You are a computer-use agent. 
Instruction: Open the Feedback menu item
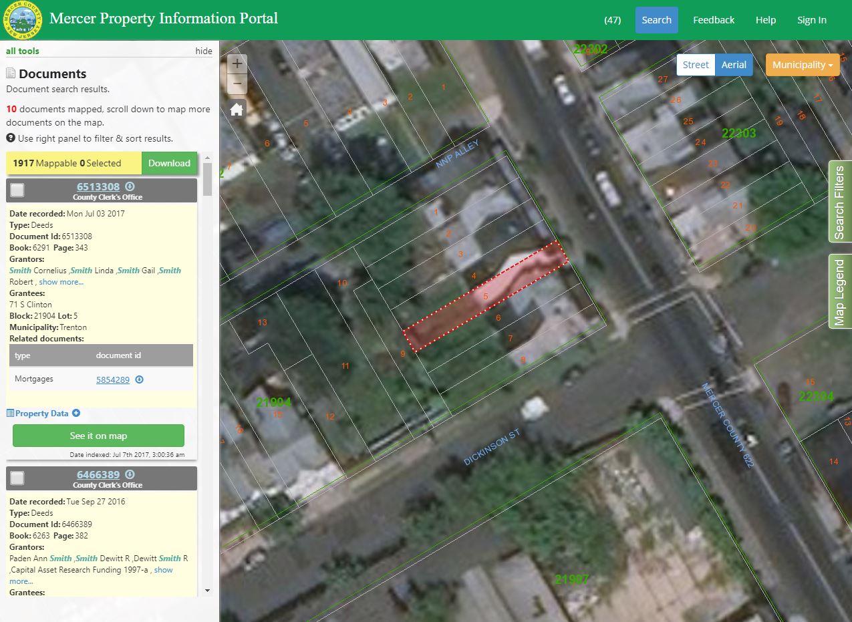tap(714, 20)
